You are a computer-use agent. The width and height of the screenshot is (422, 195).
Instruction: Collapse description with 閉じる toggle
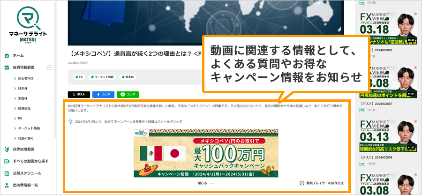206,183
